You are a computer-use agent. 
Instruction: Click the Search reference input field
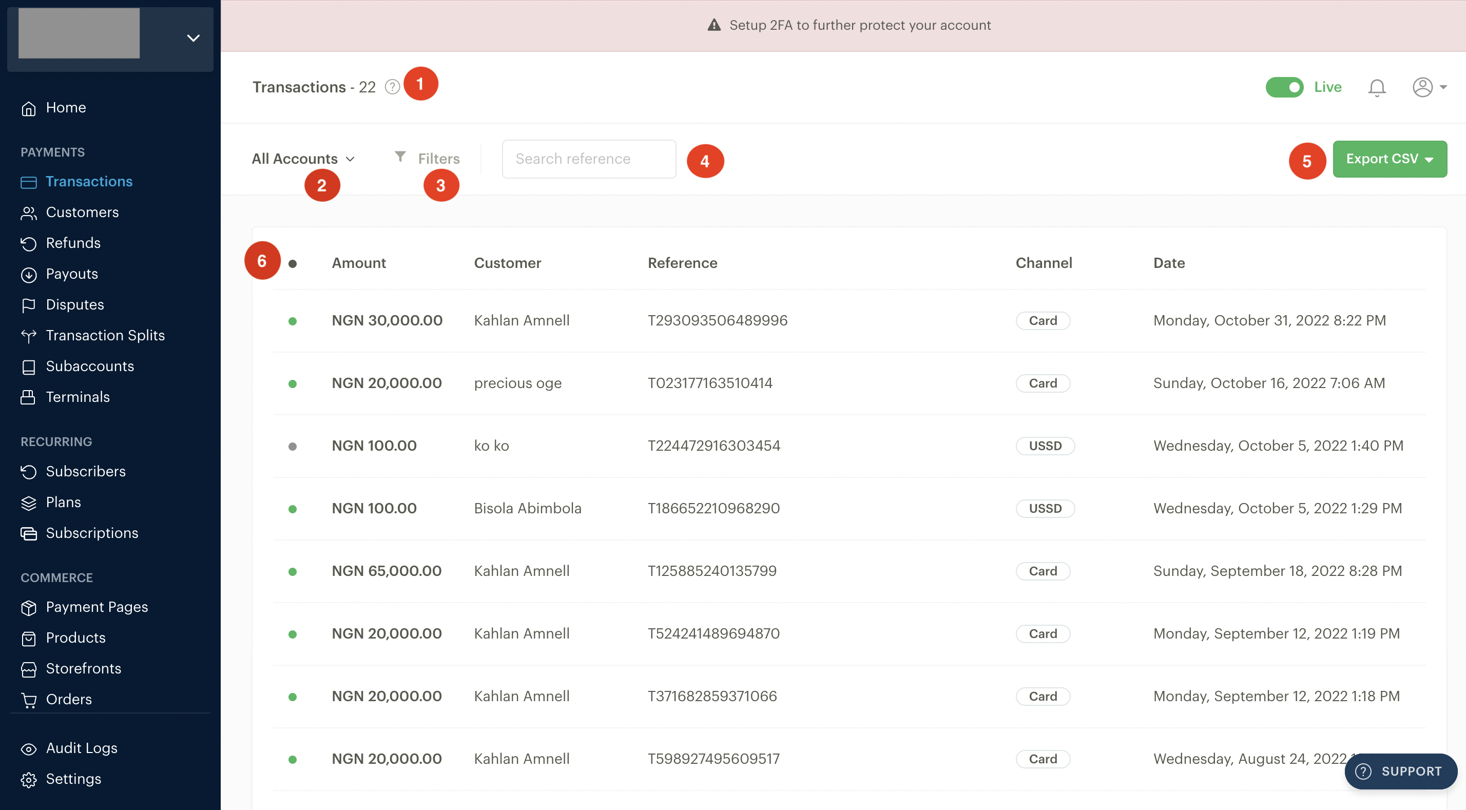(x=588, y=159)
